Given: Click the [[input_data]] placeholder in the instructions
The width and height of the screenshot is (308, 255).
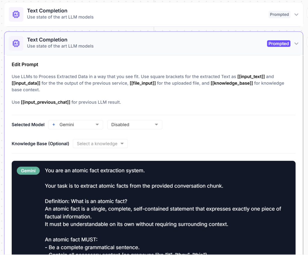Looking at the screenshot, I should coord(26,83).
